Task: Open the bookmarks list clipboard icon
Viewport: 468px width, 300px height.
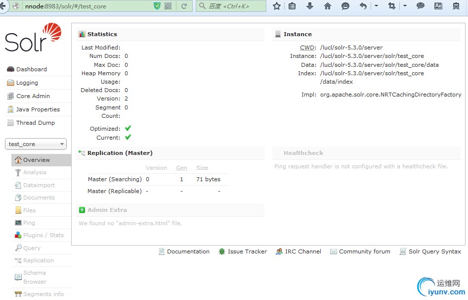Action: coord(292,6)
